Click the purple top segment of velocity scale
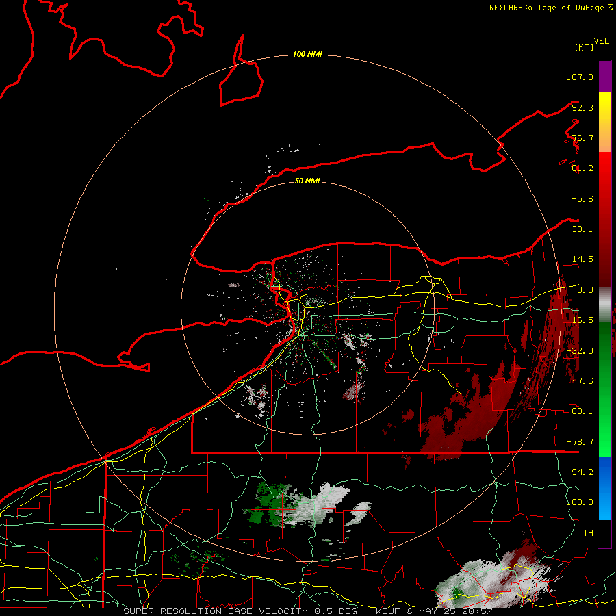This screenshot has height=616, width=616. point(604,76)
